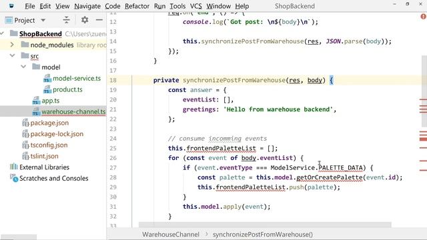Open the Code menu
This screenshot has height=240, width=427.
pyautogui.click(x=113, y=6)
